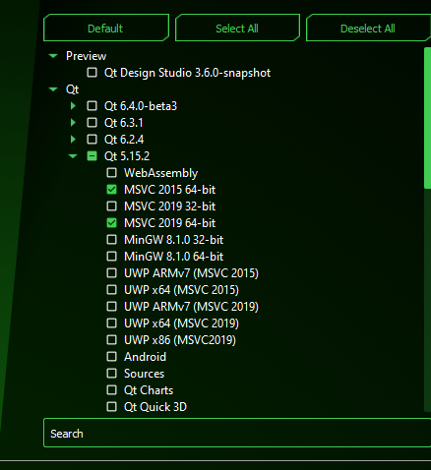Image resolution: width=431 pixels, height=470 pixels.
Task: Check UWP x64 (MSVC 2015) checkbox
Action: pyautogui.click(x=112, y=290)
